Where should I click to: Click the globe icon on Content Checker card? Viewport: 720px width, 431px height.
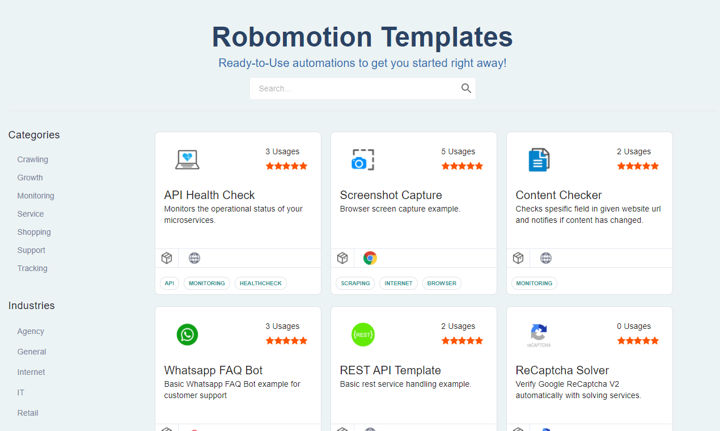(x=546, y=258)
